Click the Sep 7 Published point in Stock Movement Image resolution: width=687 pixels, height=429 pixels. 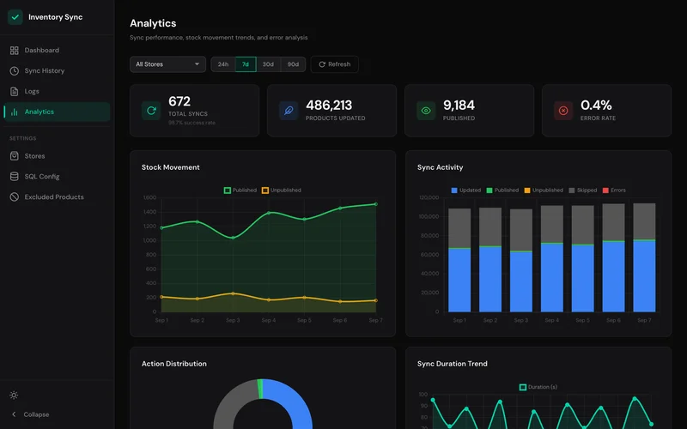coord(376,204)
